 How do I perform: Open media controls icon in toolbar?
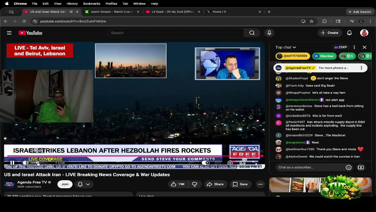[352, 21]
